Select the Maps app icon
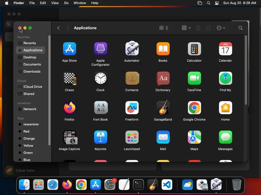261x195 pixels. tap(194, 137)
